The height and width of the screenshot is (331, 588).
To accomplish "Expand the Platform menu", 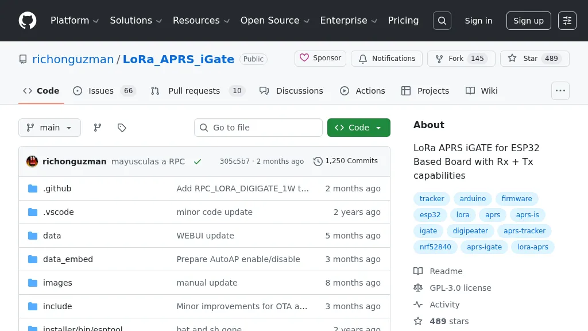I will pos(75,21).
